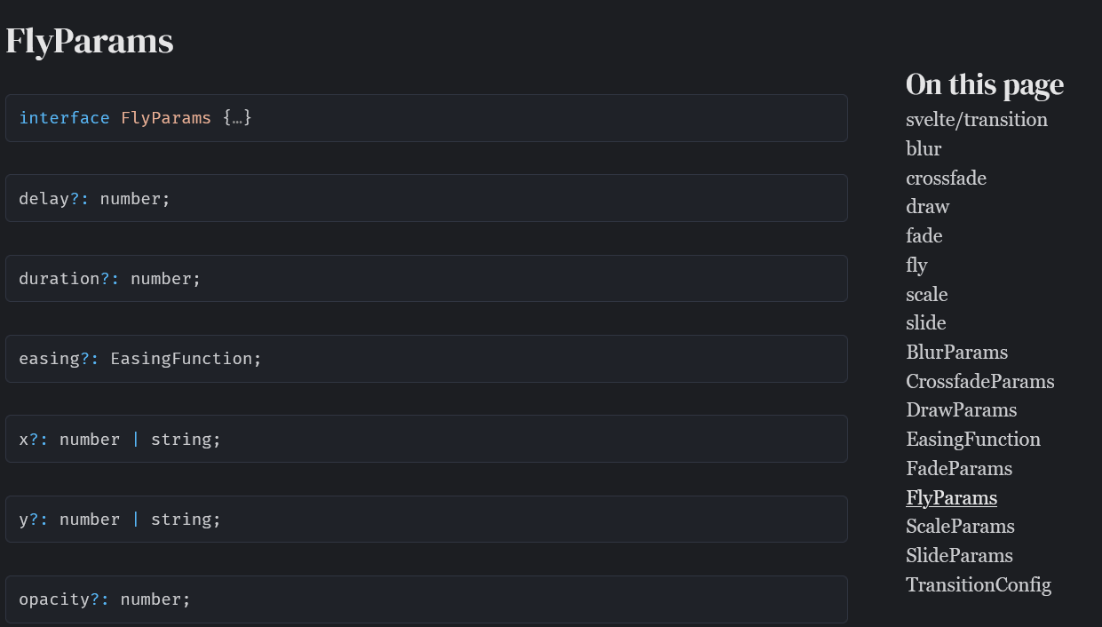
Task: Go to crossfade in page outline
Action: pos(946,179)
